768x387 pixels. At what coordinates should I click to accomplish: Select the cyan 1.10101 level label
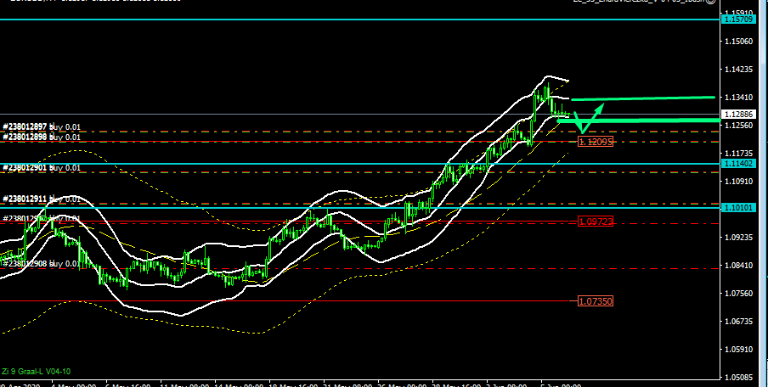(738, 208)
